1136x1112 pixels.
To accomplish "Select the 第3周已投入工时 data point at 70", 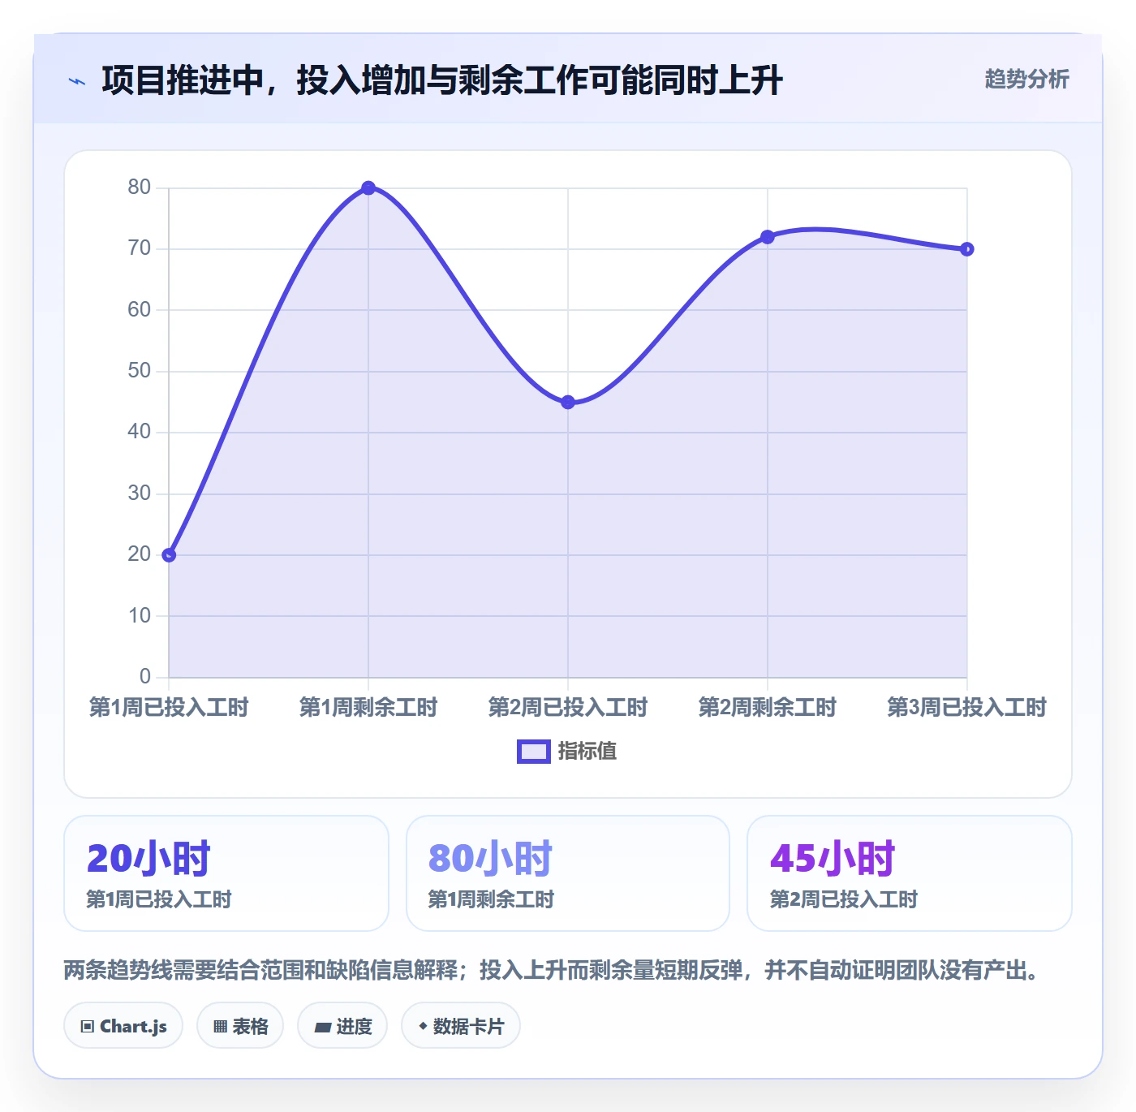I will [967, 249].
